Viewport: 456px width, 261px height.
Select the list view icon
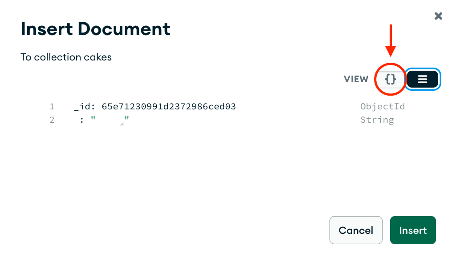[x=422, y=79]
